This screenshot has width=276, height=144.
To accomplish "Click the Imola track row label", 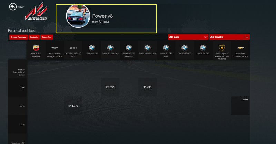I will [x=22, y=106].
